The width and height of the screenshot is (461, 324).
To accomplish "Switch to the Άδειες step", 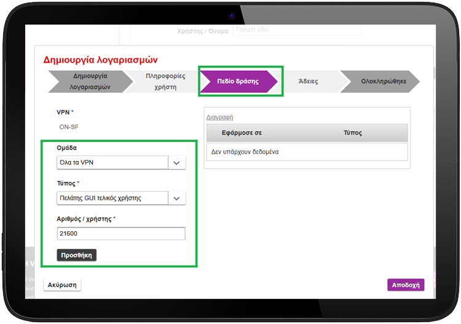I will [309, 81].
